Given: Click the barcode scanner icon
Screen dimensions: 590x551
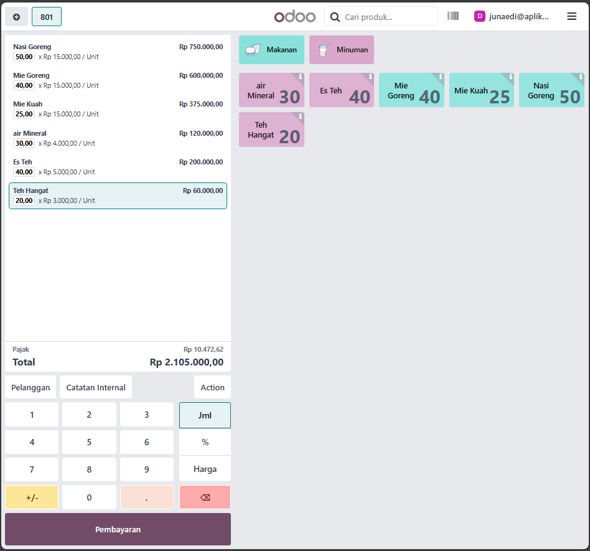Looking at the screenshot, I should coord(452,16).
